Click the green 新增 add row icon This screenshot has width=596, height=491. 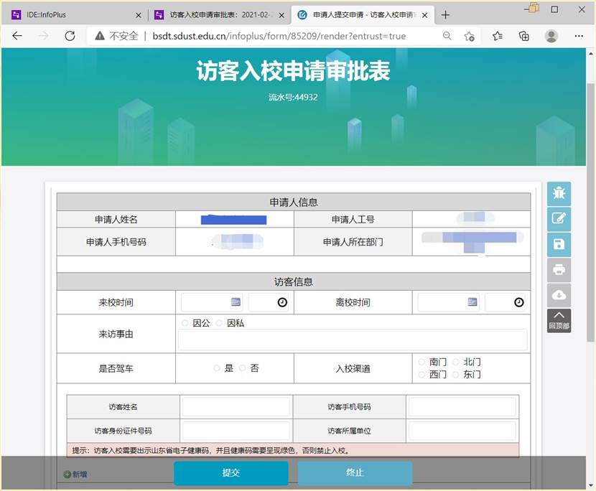coord(67,474)
